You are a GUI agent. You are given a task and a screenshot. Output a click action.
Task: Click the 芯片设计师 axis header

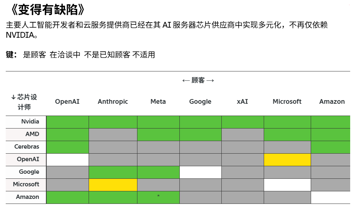[24, 102]
